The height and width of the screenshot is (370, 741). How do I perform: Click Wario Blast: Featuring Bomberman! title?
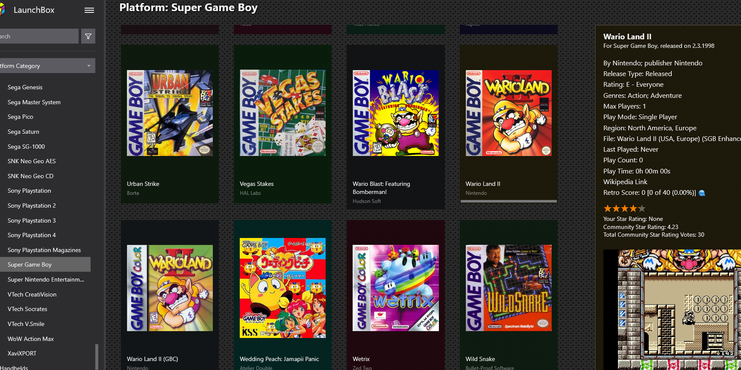pos(381,188)
